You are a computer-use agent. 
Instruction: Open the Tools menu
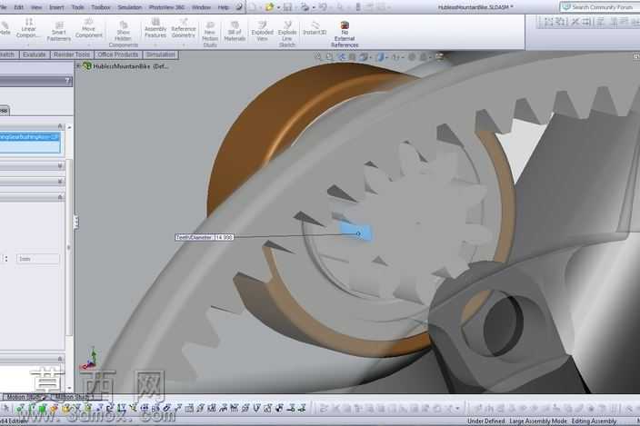click(77, 7)
